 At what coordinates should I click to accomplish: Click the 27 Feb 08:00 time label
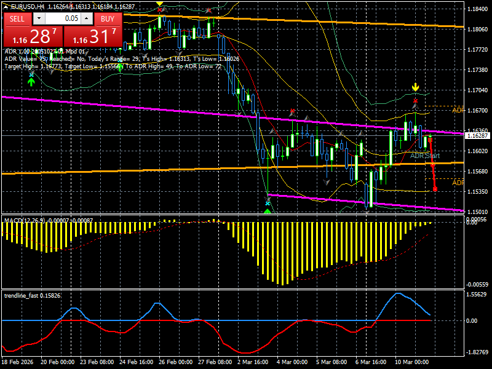[x=215, y=362]
